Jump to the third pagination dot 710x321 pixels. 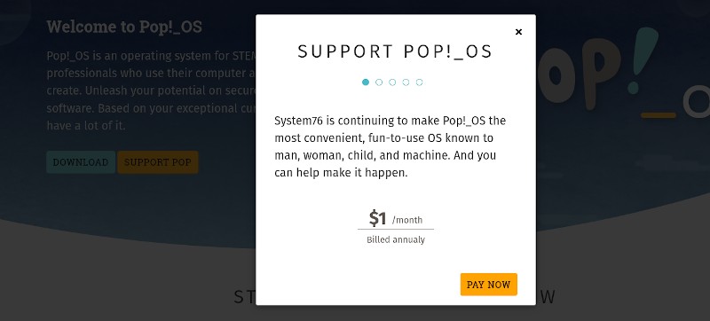click(x=392, y=82)
